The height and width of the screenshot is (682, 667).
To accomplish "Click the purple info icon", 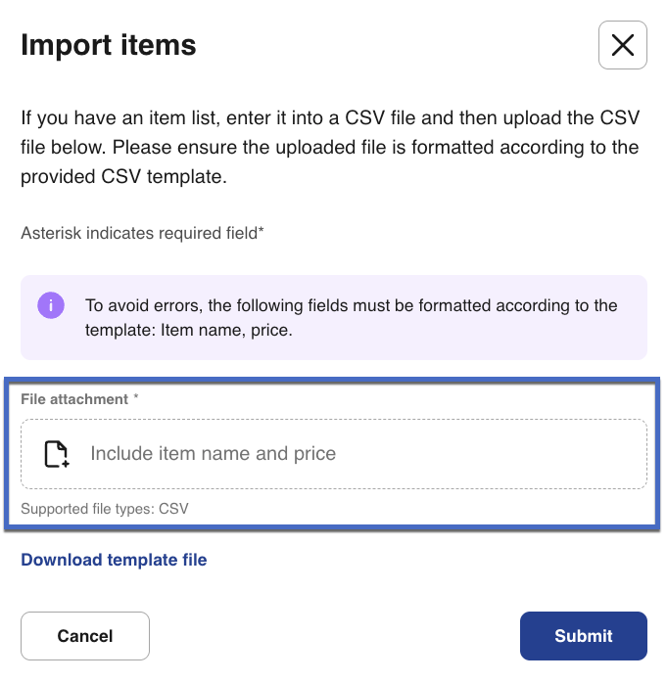I will click(x=50, y=304).
